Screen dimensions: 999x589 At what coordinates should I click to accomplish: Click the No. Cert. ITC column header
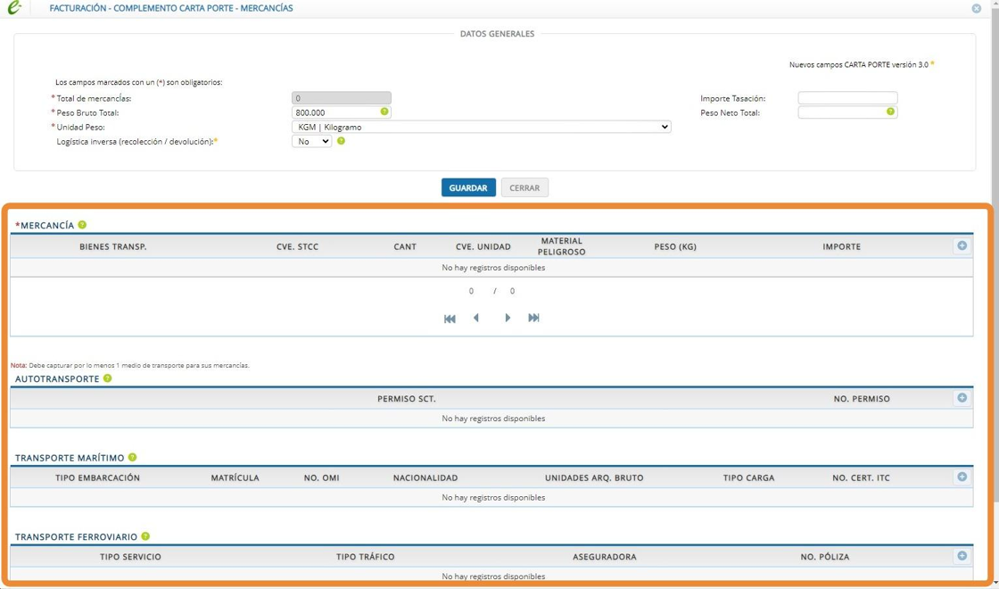pos(861,478)
